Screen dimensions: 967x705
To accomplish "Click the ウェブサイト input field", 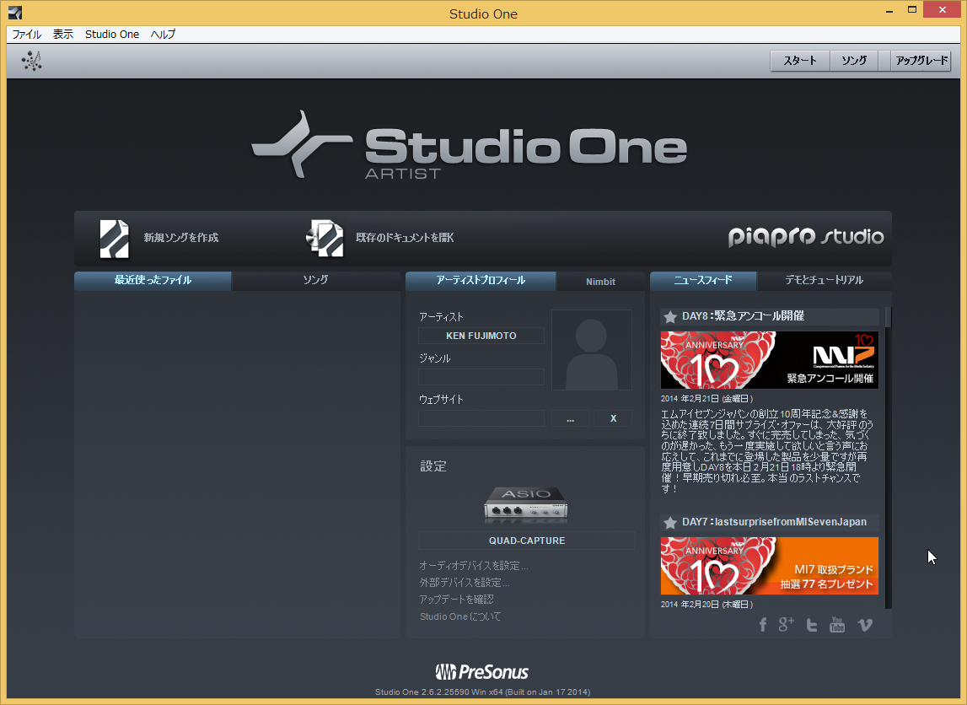I will (481, 418).
